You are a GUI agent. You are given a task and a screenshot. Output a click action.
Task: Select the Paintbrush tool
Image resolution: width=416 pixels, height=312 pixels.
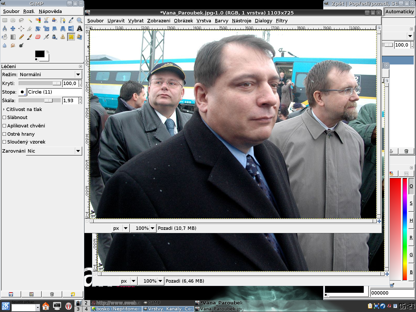(x=30, y=37)
